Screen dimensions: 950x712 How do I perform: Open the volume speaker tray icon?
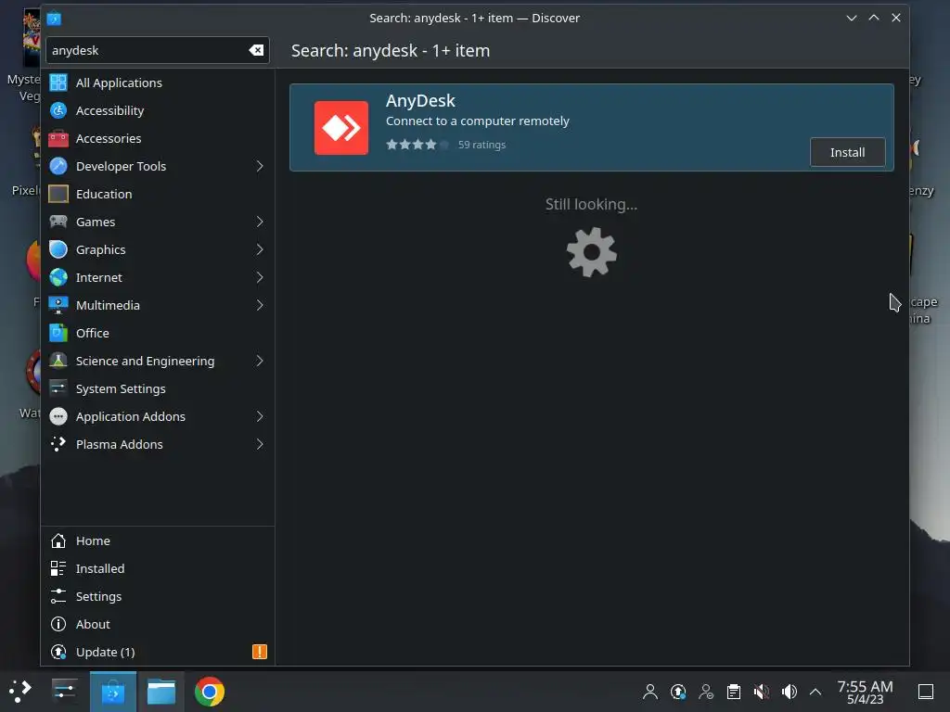[x=789, y=692]
